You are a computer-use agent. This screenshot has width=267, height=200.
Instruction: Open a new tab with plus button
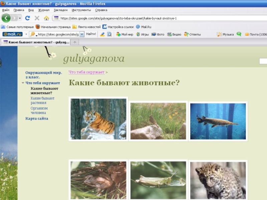[75, 42]
